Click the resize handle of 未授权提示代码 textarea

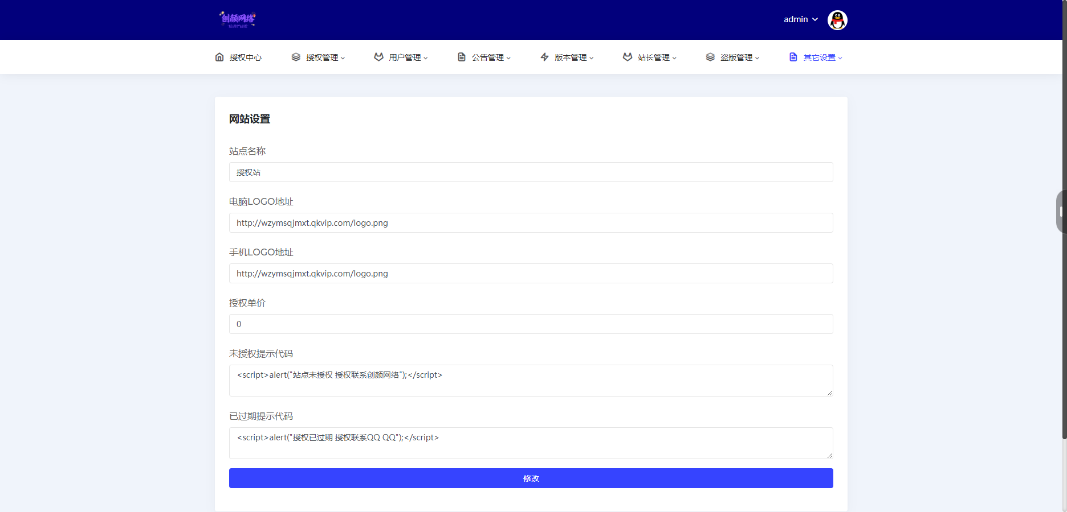[x=830, y=393]
